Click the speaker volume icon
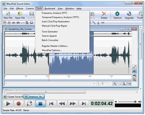This screenshot has width=145, height=115. coord(140,102)
